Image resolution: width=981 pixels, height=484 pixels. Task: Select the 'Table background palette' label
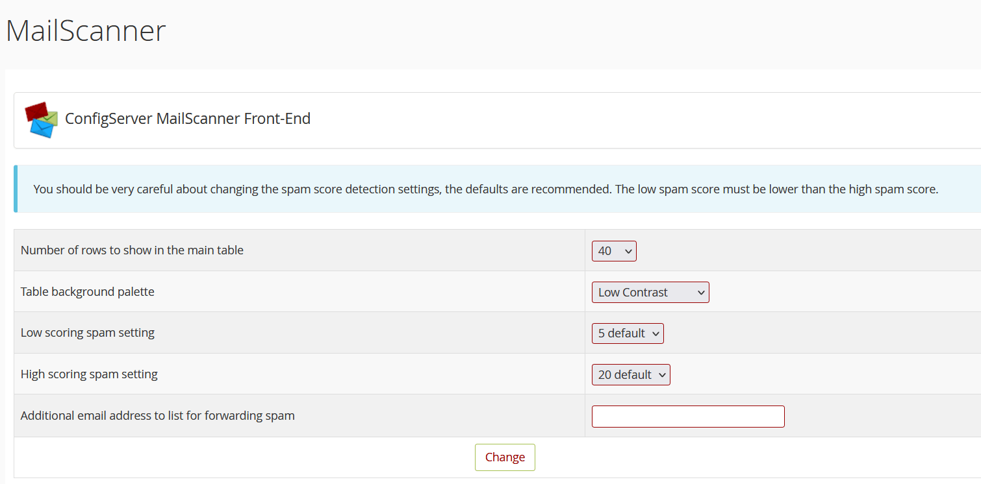88,292
